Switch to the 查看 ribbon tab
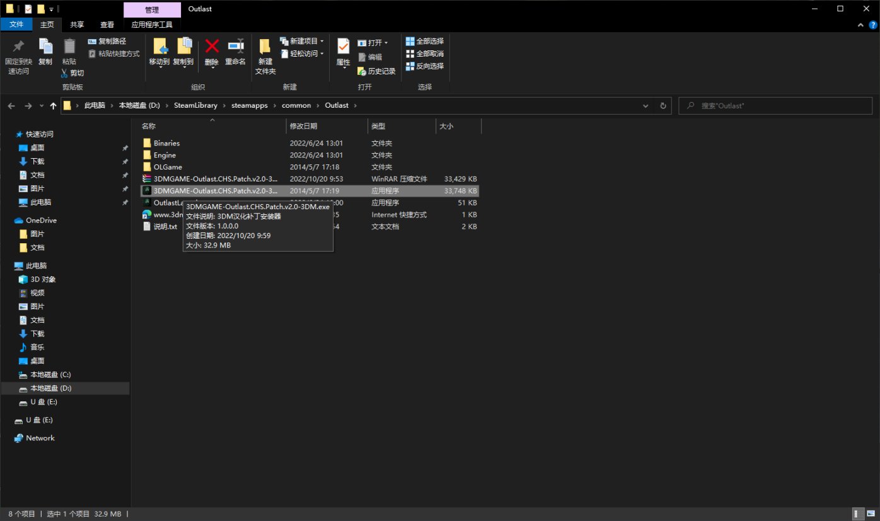 pyautogui.click(x=107, y=25)
